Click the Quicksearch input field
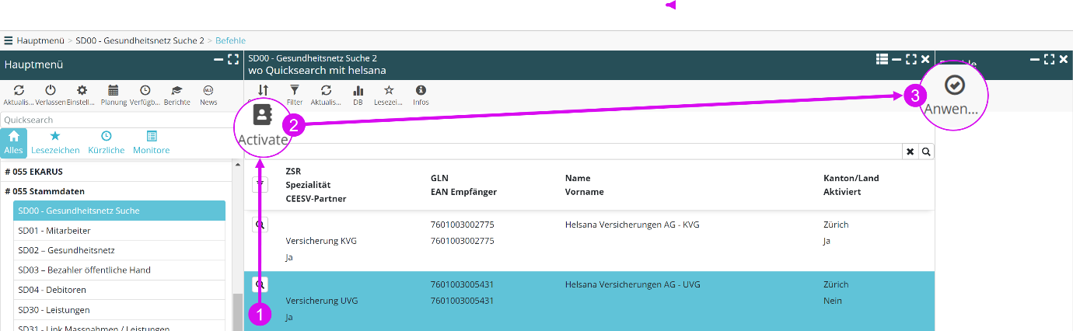Viewport: 1073px width, 331px height. click(117, 120)
